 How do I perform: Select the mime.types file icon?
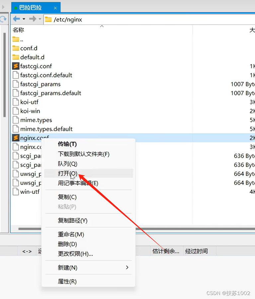click(16, 120)
